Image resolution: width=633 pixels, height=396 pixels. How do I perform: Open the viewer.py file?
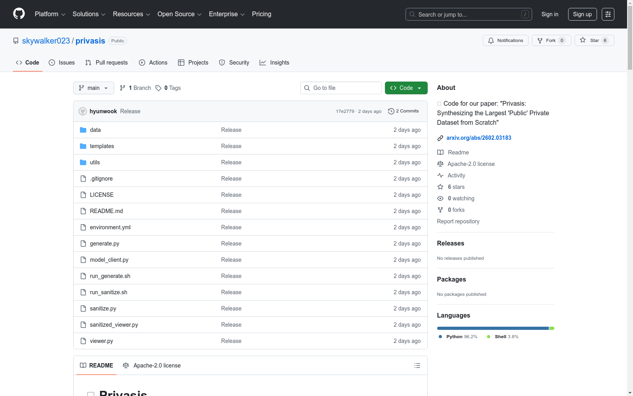(101, 341)
